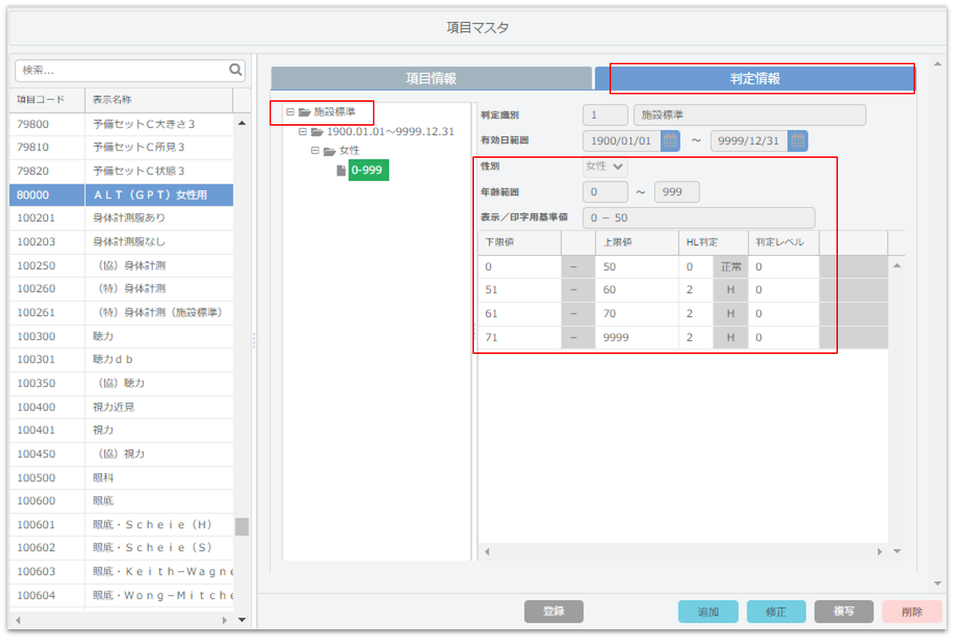Image resolution: width=954 pixels, height=639 pixels.
Task: Collapse the 1900.01.01～9999.12.31 tree node
Action: tap(303, 132)
